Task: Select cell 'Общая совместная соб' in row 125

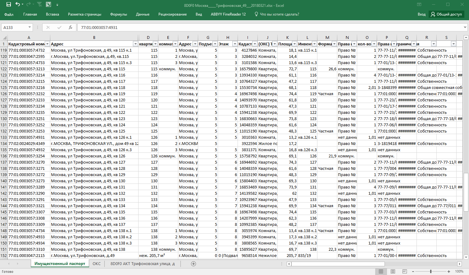Action: pyautogui.click(x=439, y=87)
